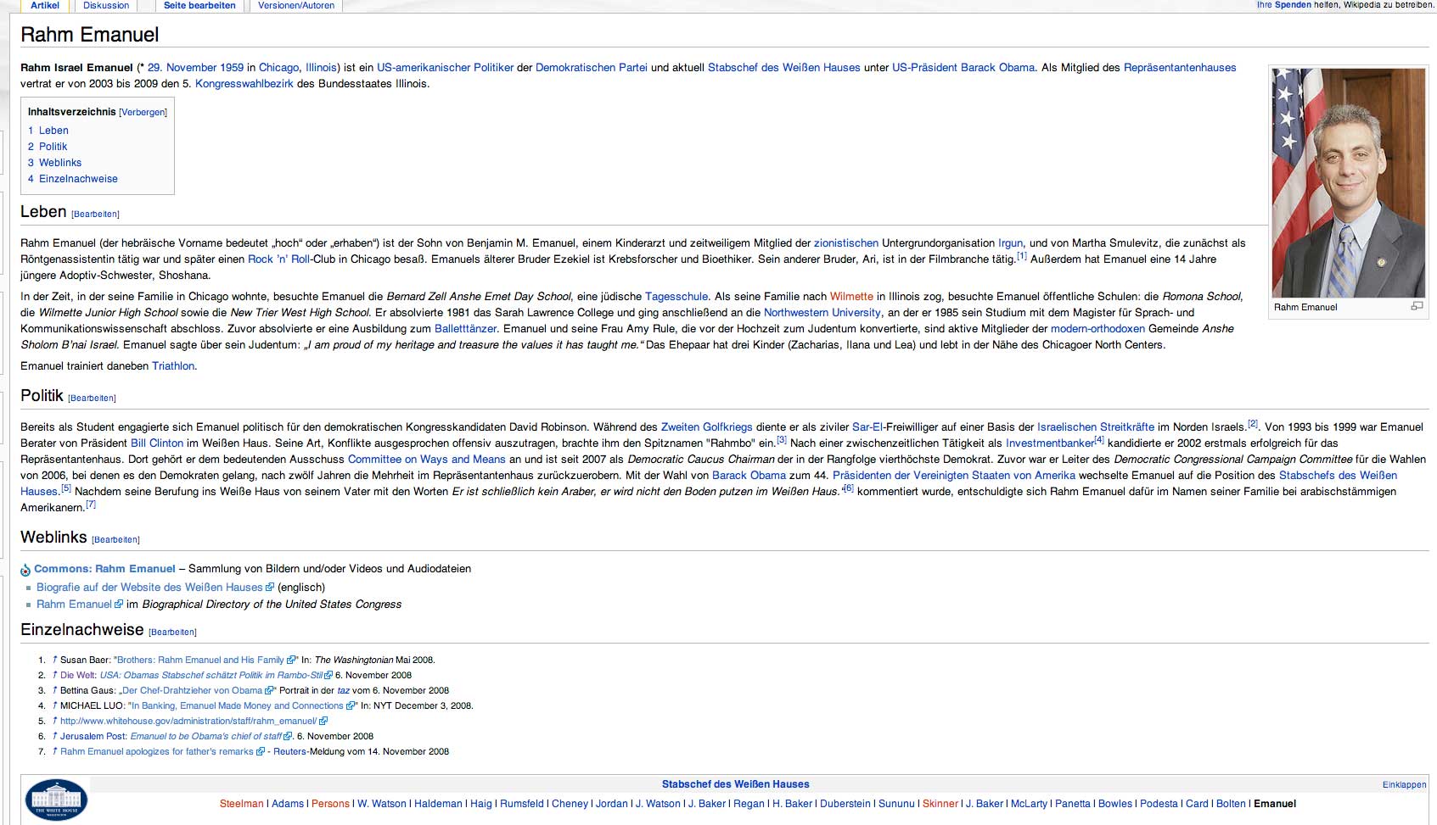Click the enlarge icon under Rahm Emanuel photo
Screen dimensions: 1437x825
click(x=1416, y=306)
